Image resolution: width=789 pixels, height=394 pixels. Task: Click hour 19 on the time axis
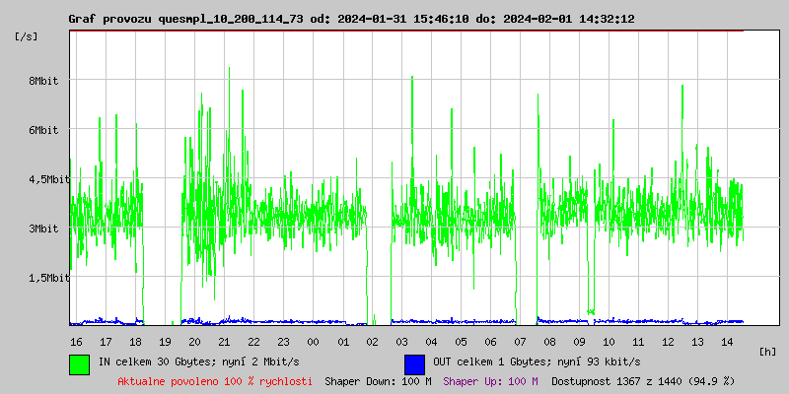(165, 341)
